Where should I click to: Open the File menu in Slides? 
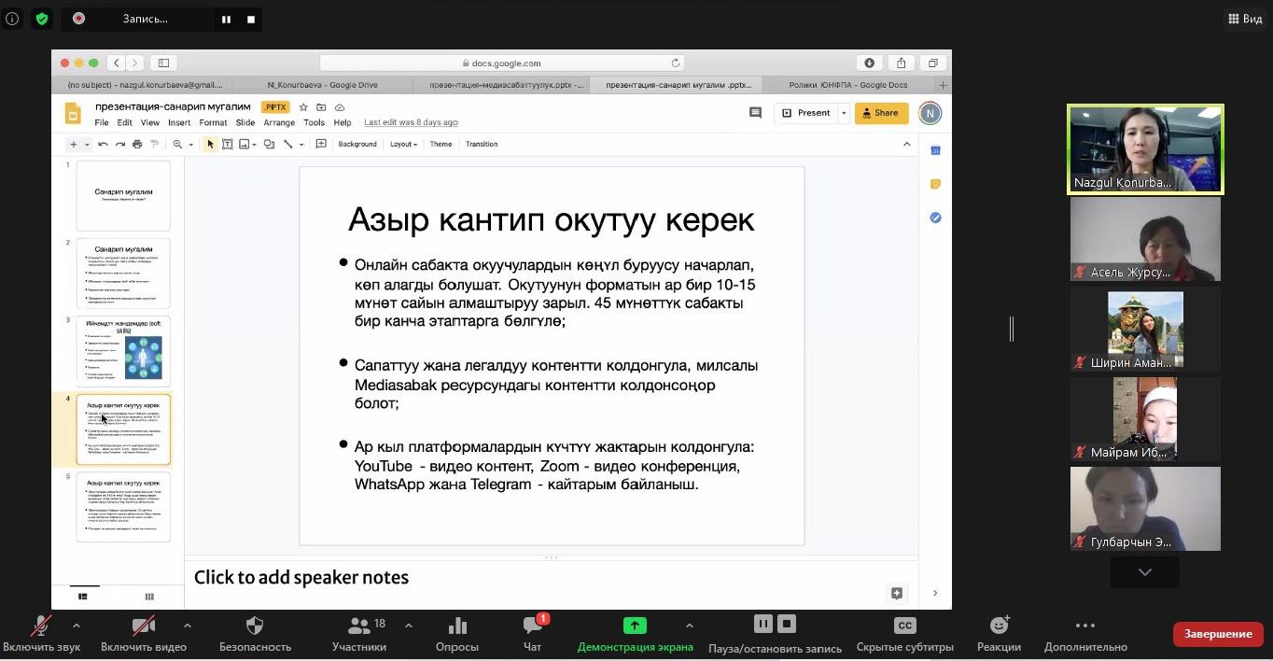click(x=102, y=122)
